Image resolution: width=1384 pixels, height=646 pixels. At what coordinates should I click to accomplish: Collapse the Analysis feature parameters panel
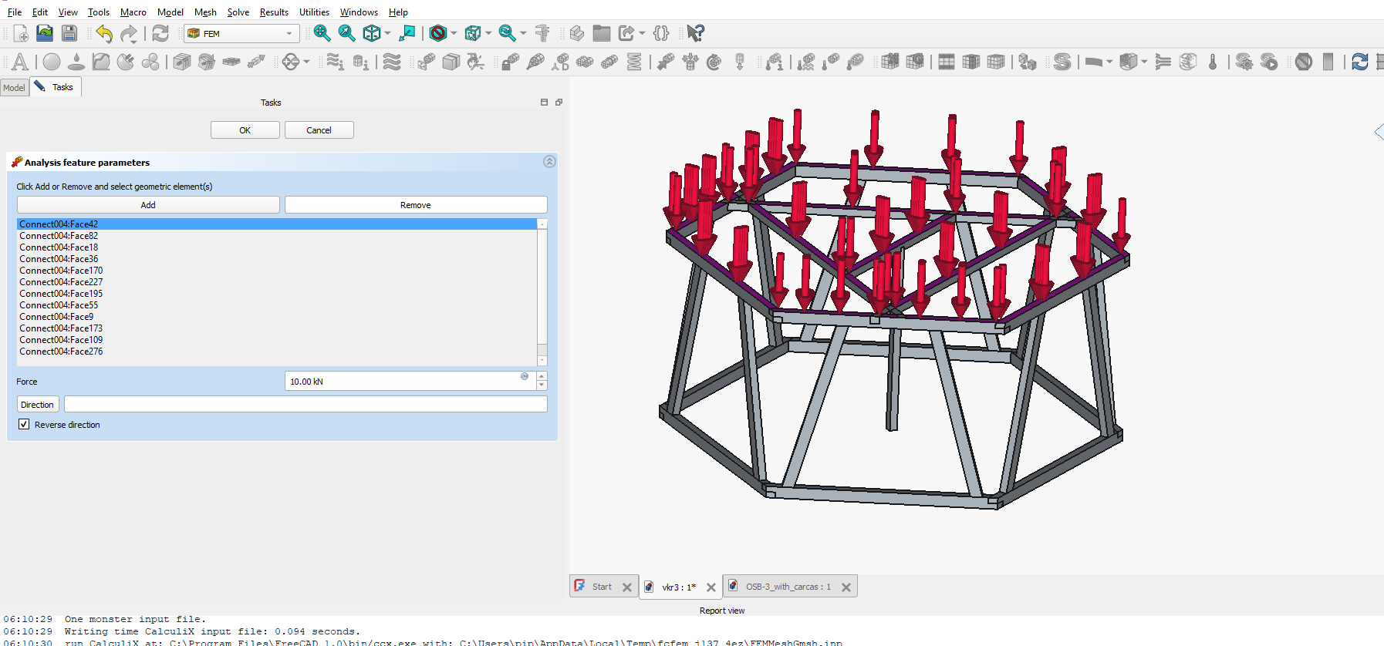(x=549, y=162)
